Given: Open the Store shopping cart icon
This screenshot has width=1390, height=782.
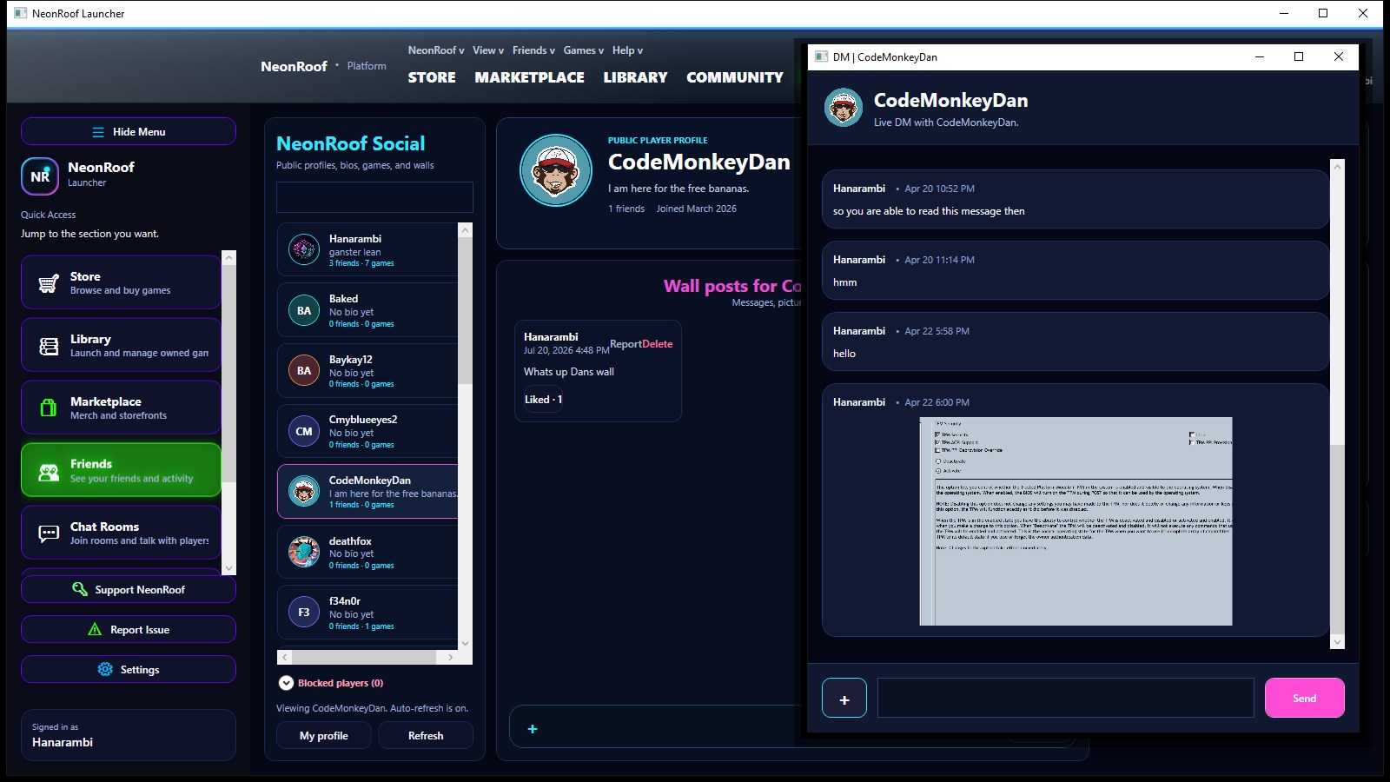Looking at the screenshot, I should pos(49,283).
